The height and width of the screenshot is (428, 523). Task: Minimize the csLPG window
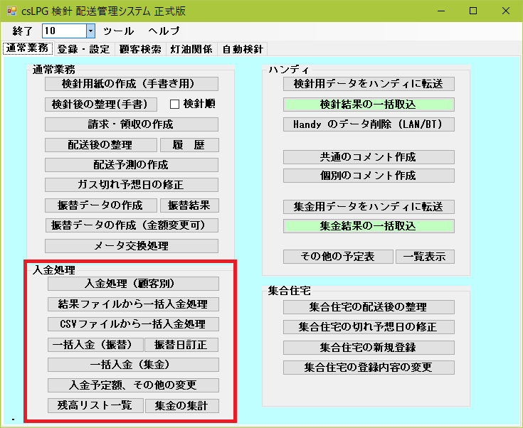click(x=441, y=11)
